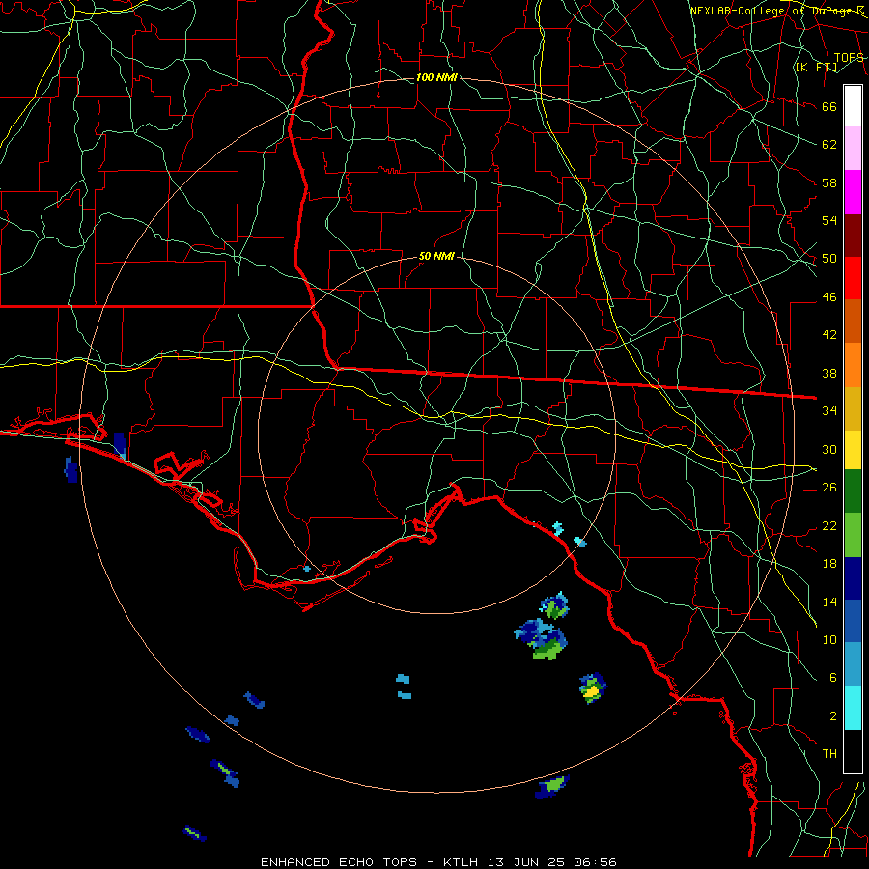Choose the navy blue legend band
869x869 pixels.
click(853, 578)
